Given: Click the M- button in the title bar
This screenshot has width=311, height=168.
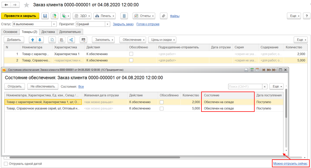Looking at the screenshot, I should click(x=274, y=70).
